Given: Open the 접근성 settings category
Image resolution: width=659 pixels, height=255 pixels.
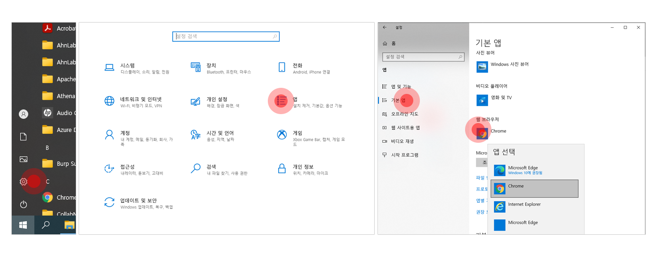Looking at the screenshot, I should [134, 170].
